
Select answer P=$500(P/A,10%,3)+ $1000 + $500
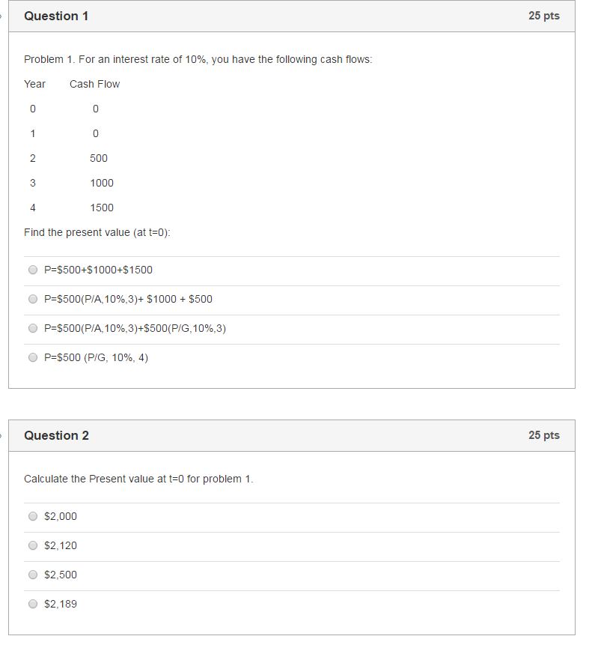coord(33,299)
